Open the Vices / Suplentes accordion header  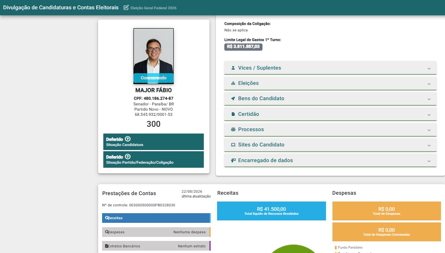[x=330, y=68]
